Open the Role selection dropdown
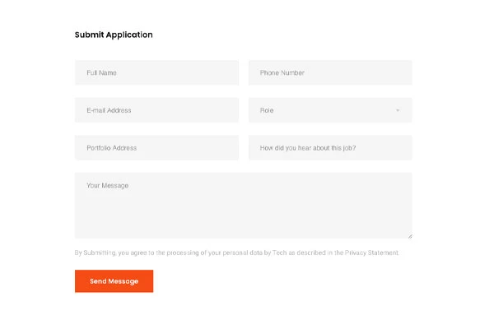494x329 pixels. [x=329, y=110]
